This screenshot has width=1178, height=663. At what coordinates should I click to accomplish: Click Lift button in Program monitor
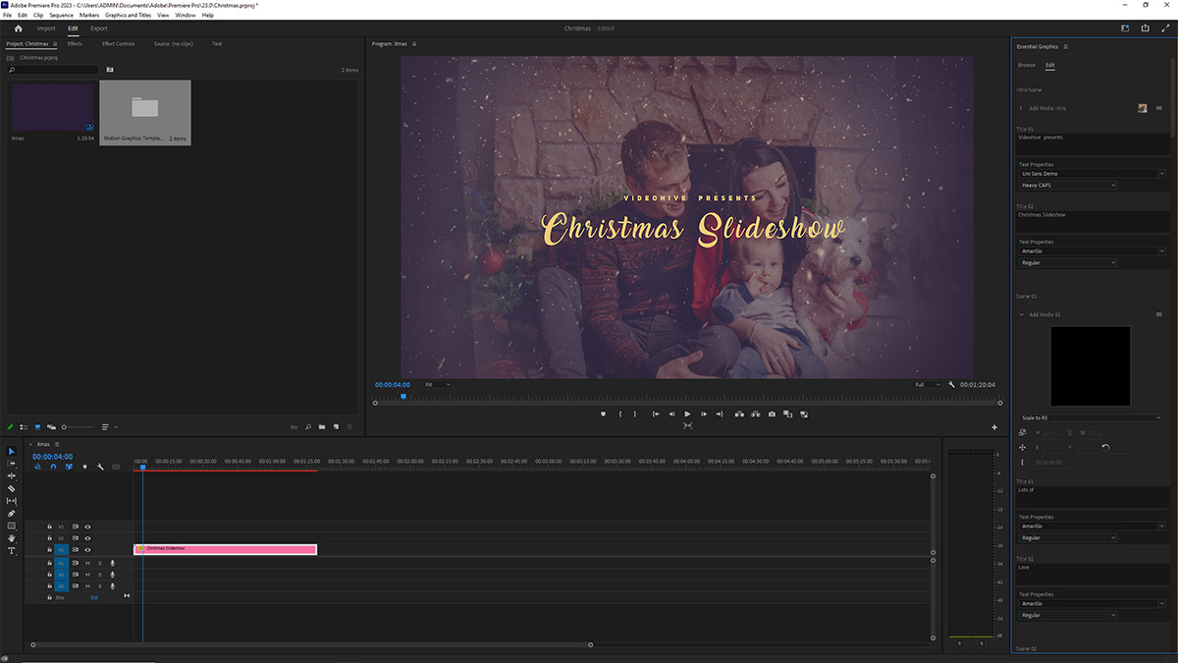pos(739,414)
